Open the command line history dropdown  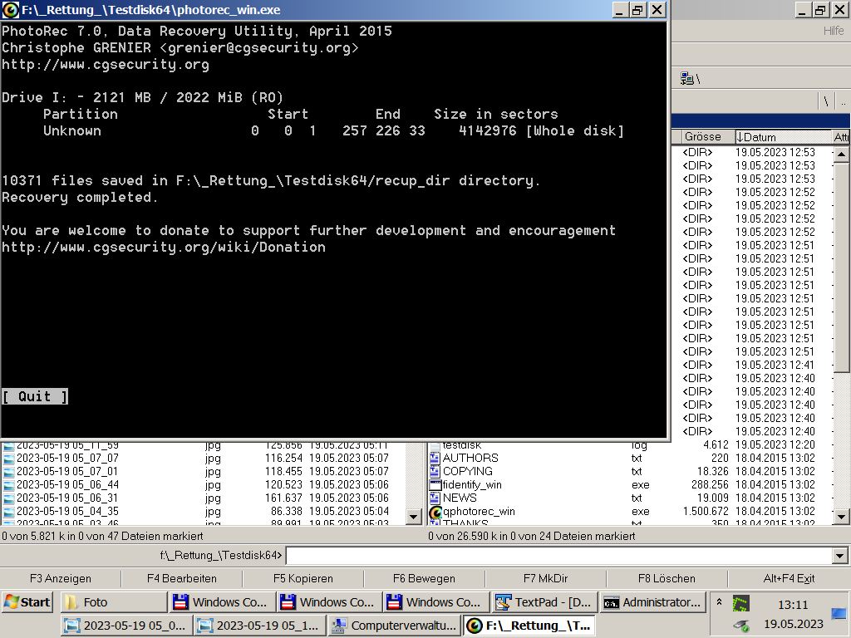[839, 556]
